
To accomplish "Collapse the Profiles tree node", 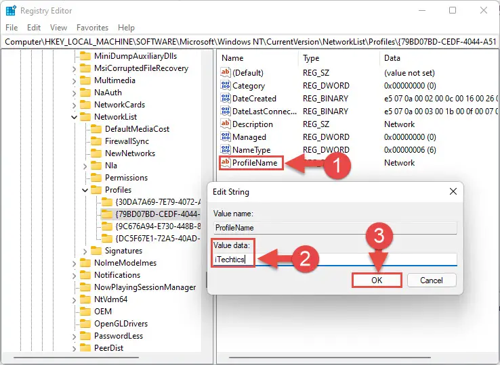I will pos(85,190).
